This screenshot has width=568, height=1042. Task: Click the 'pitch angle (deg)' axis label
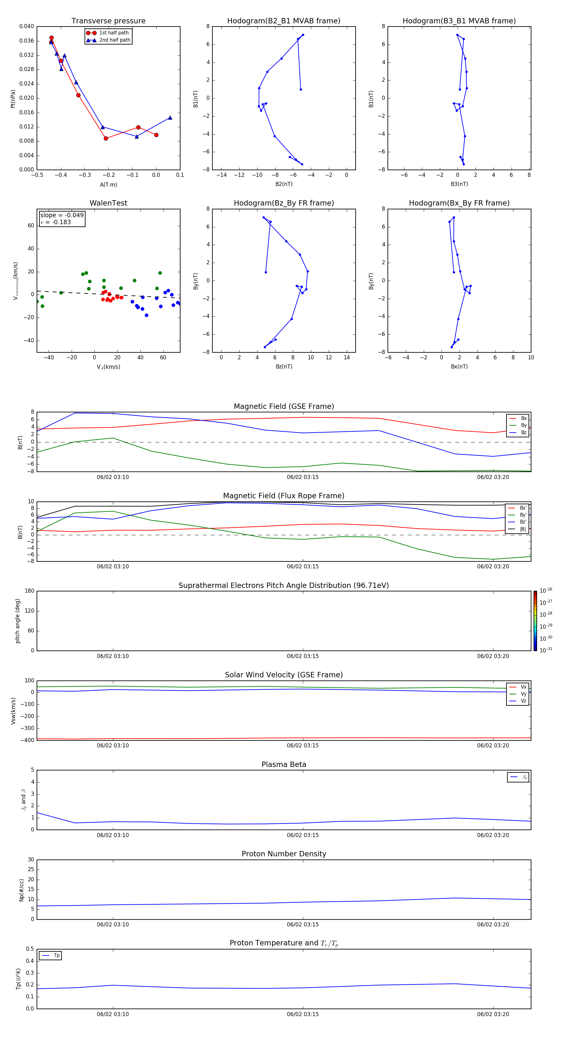coord(17,621)
